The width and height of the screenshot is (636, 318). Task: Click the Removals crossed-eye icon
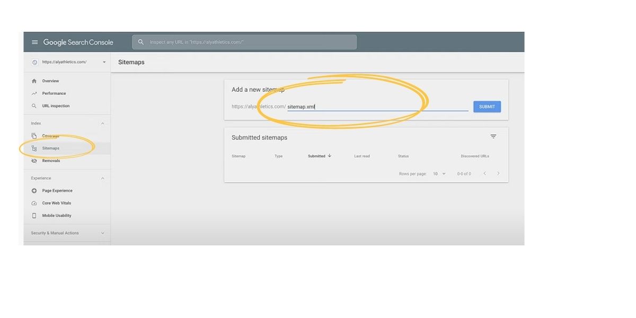(34, 161)
